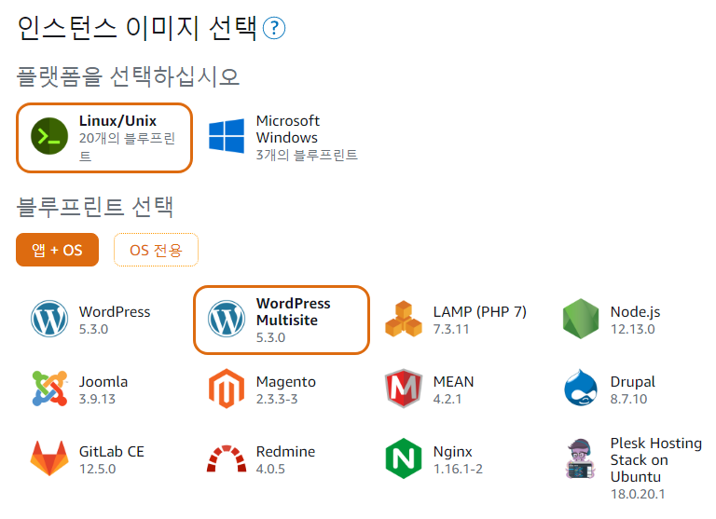This screenshot has width=716, height=519.
Task: Click the WordPress Multisite blueprint name
Action: pos(293,312)
